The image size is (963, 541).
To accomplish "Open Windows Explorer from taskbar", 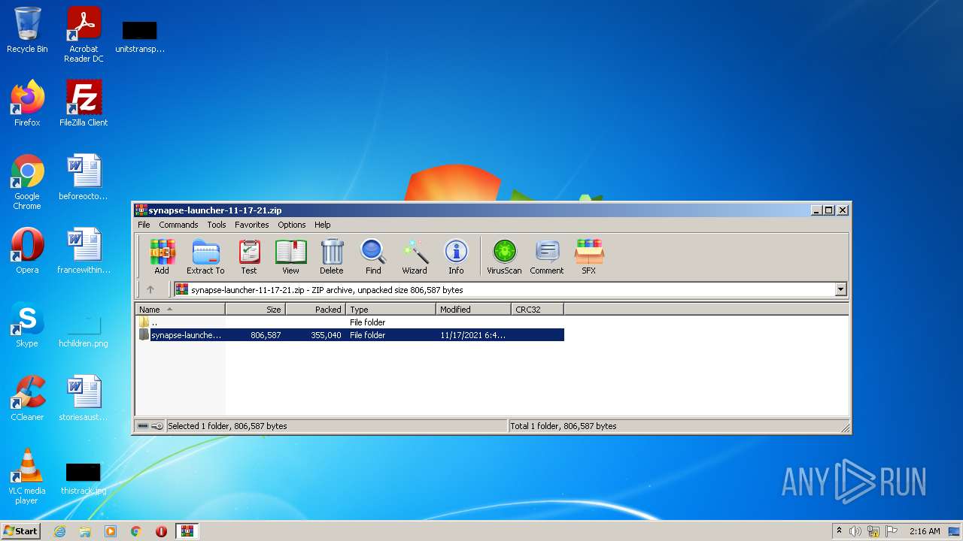I will pos(85,531).
